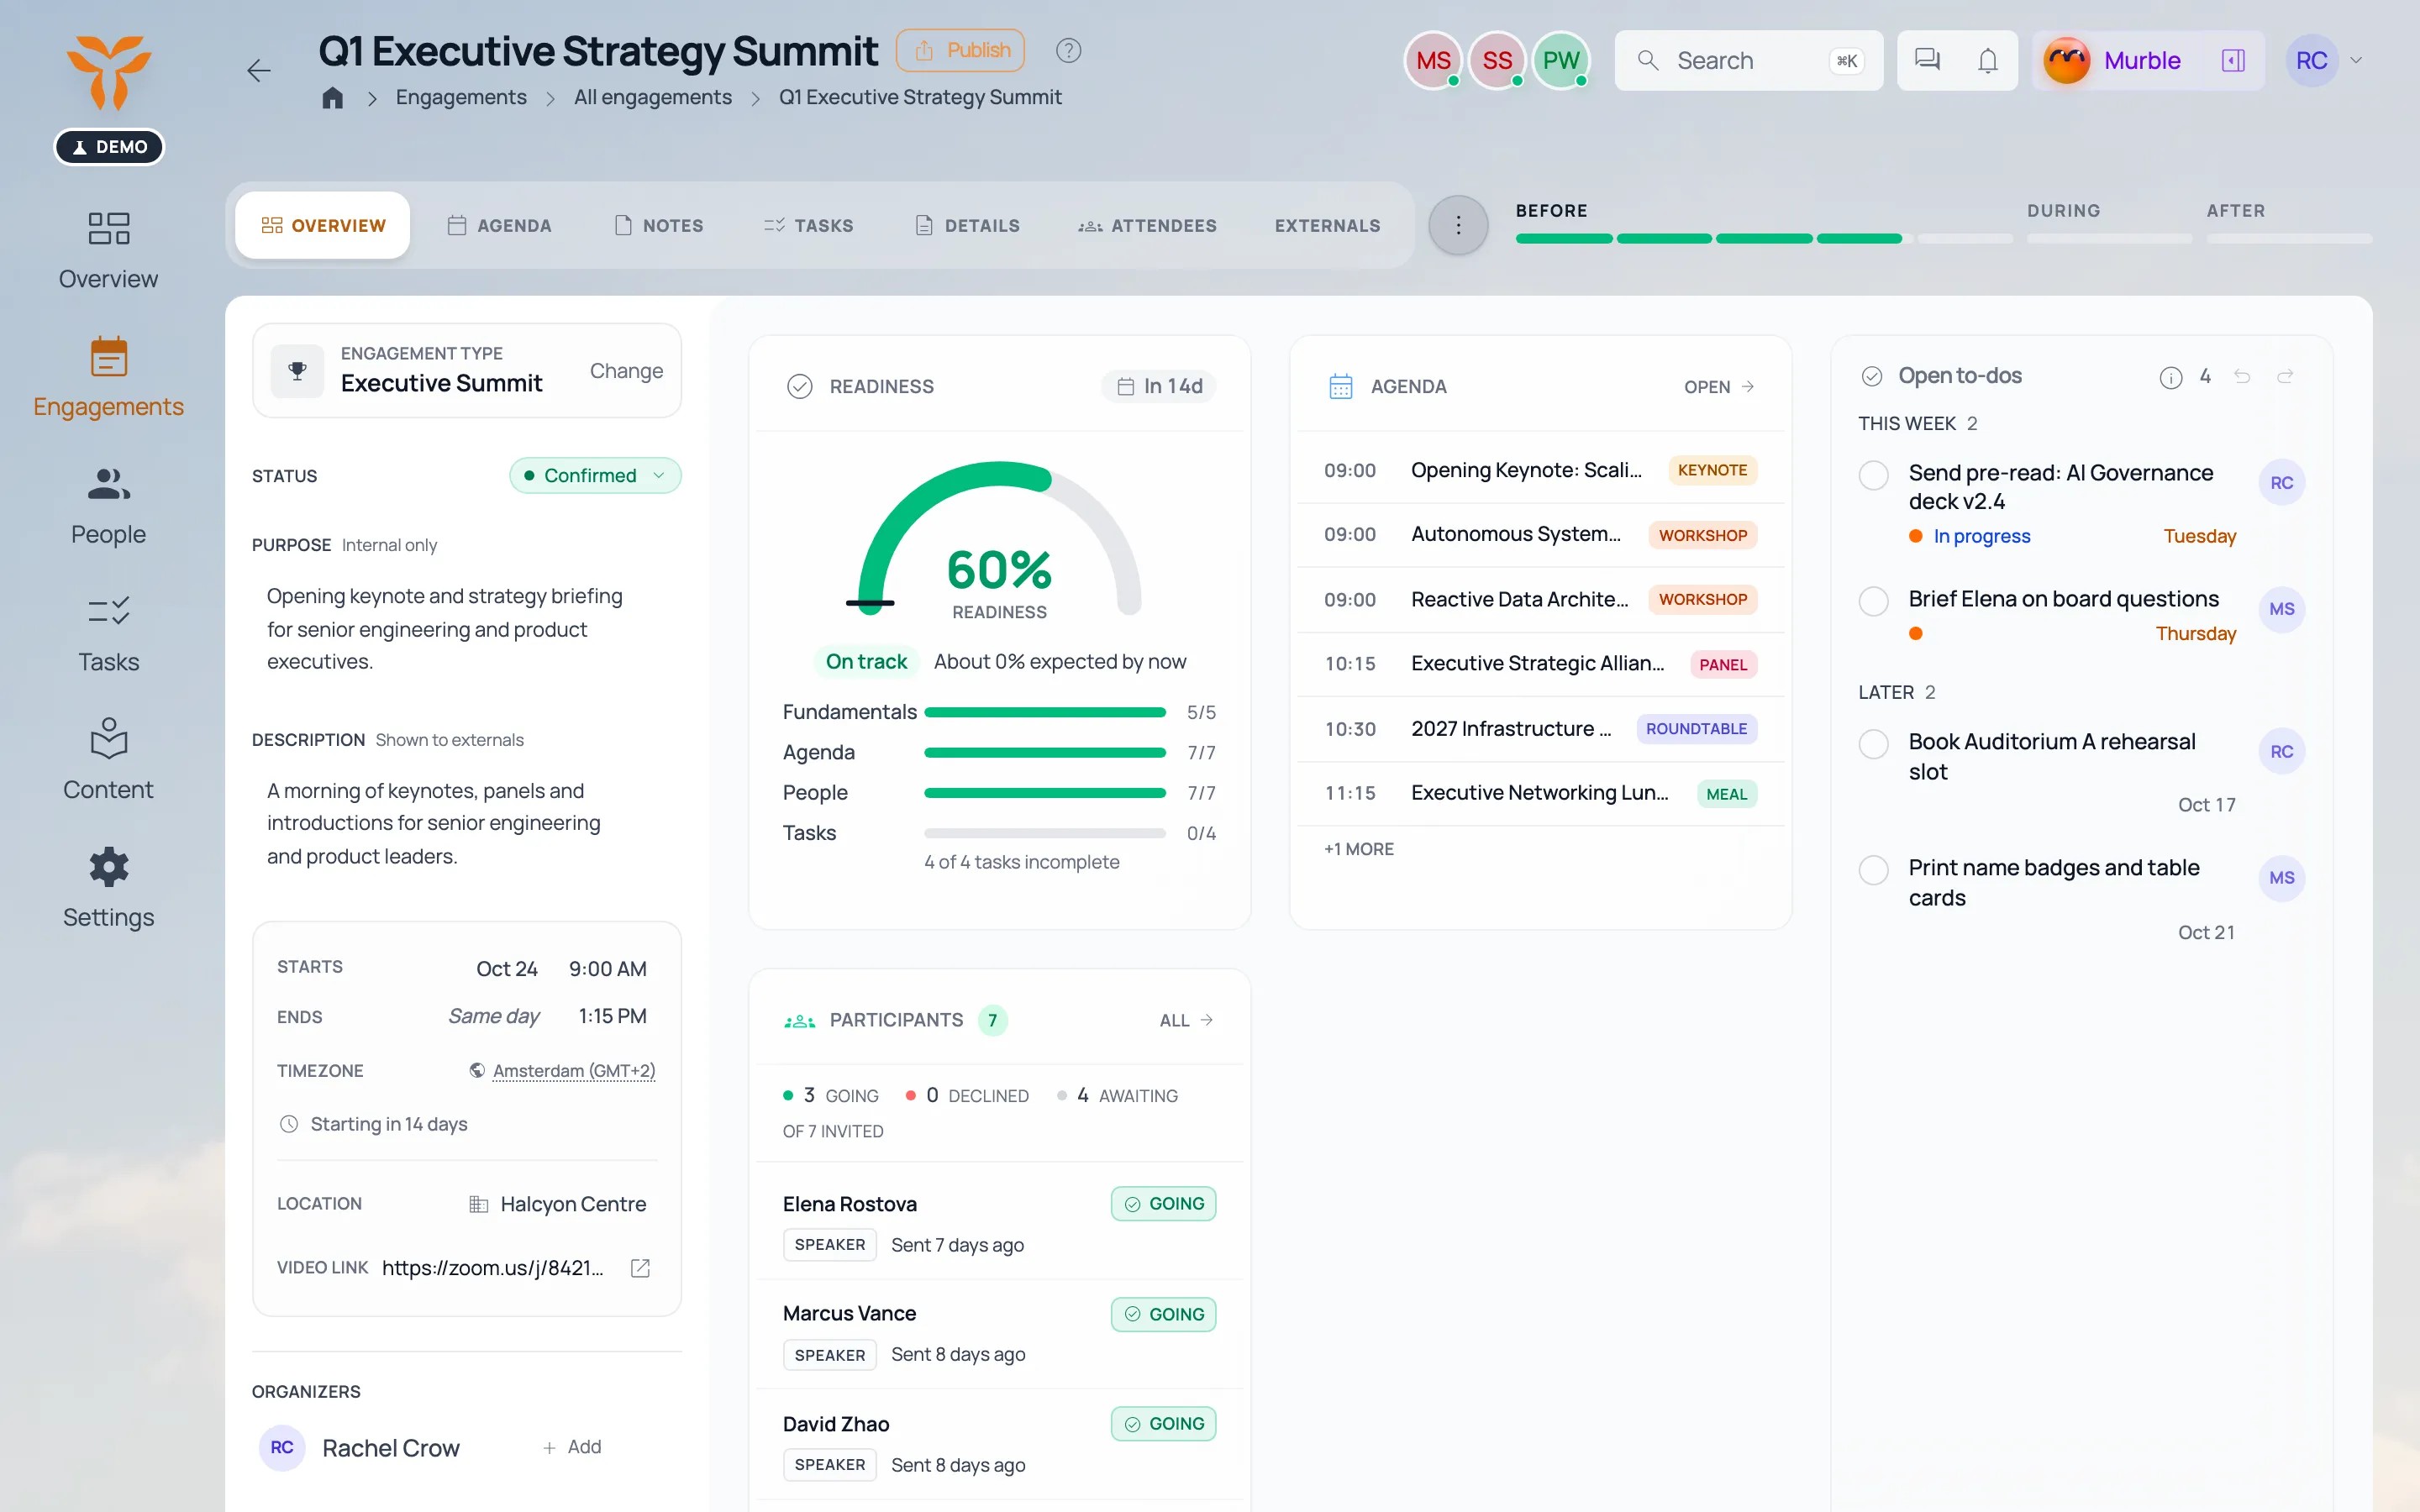Open Settings in the left sidebar
The height and width of the screenshot is (1512, 2420).
coord(108,888)
